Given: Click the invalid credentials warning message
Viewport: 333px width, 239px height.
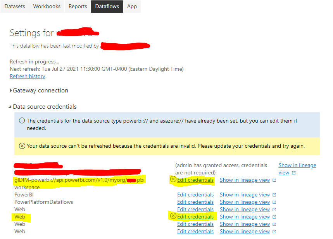Looking at the screenshot, I should pos(166,146).
